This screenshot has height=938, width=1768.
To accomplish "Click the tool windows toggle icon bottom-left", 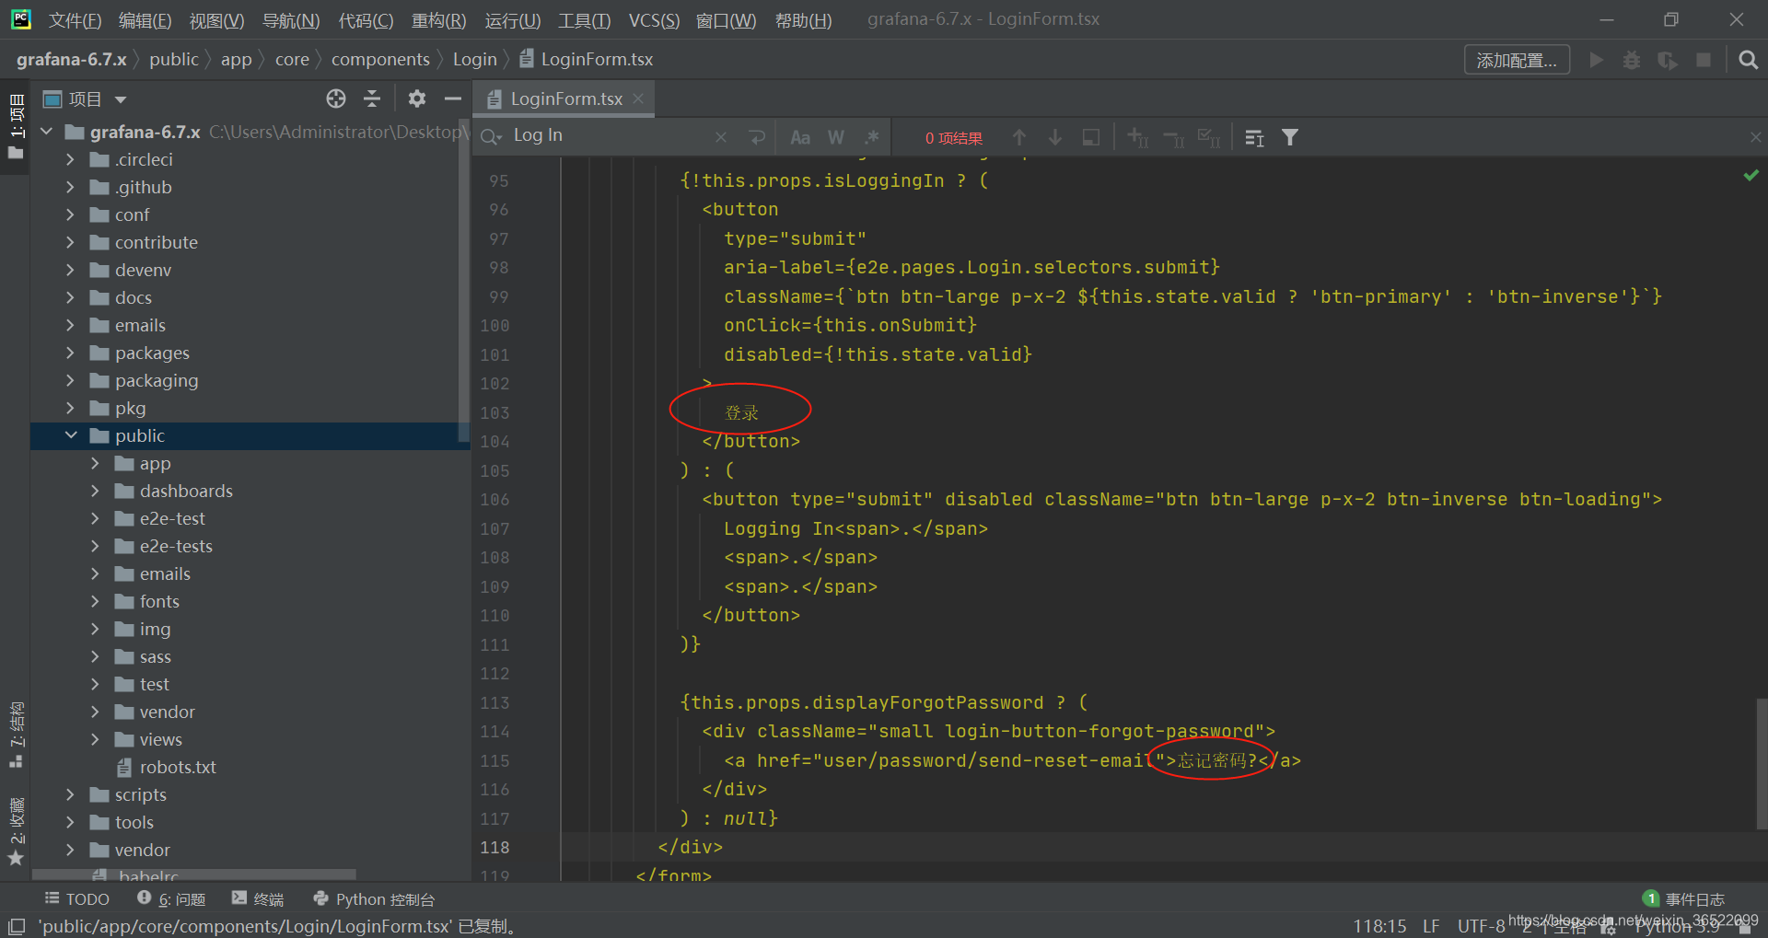I will 17,926.
